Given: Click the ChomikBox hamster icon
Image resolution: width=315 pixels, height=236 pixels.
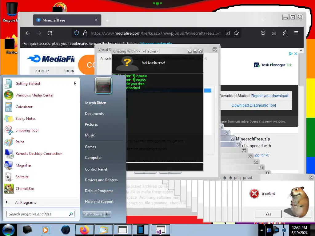Looking at the screenshot, I should [x=9, y=189].
